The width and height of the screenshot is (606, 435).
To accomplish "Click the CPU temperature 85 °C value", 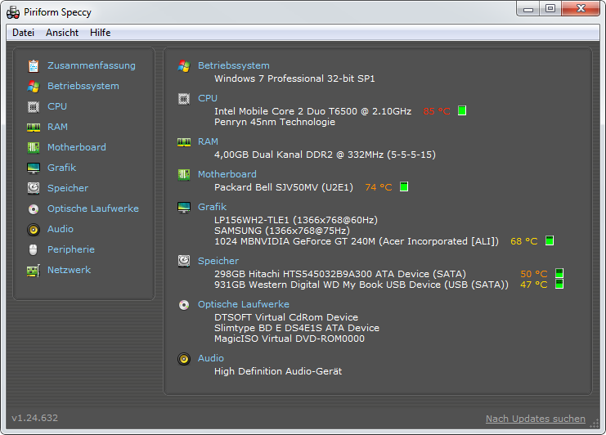I will (x=437, y=112).
